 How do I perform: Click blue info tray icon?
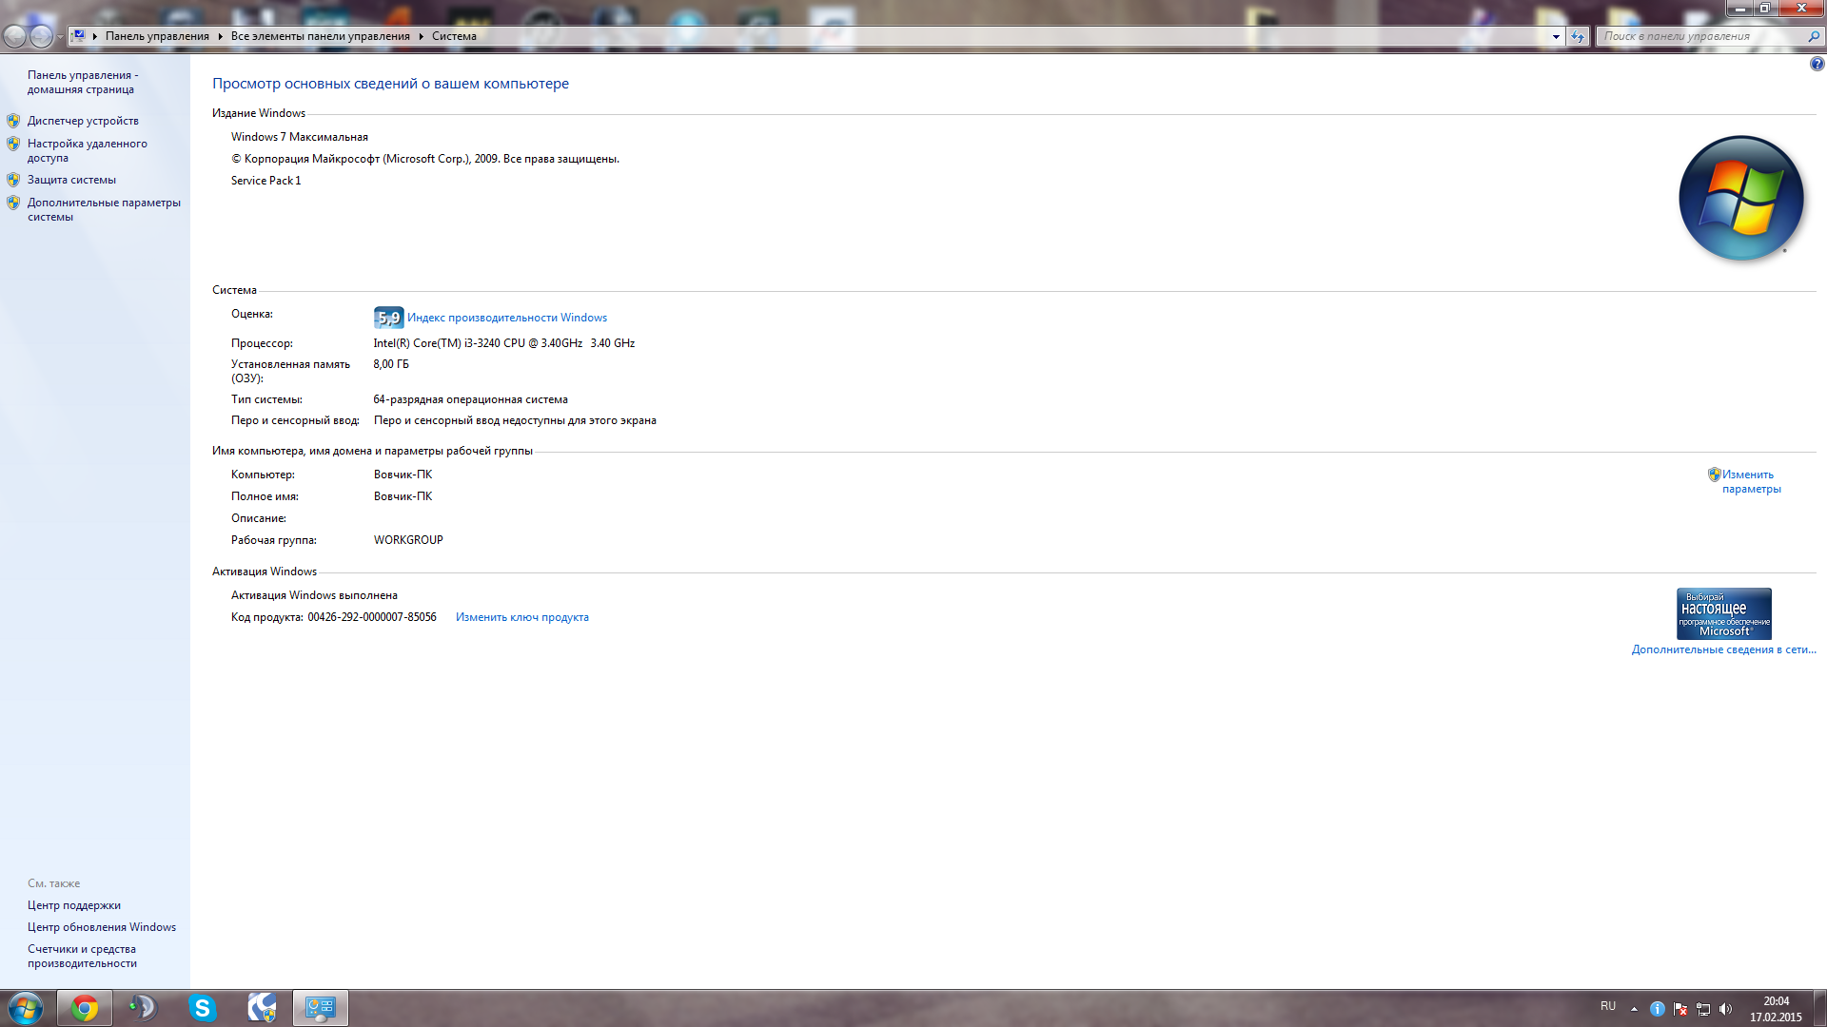[x=1658, y=1009]
